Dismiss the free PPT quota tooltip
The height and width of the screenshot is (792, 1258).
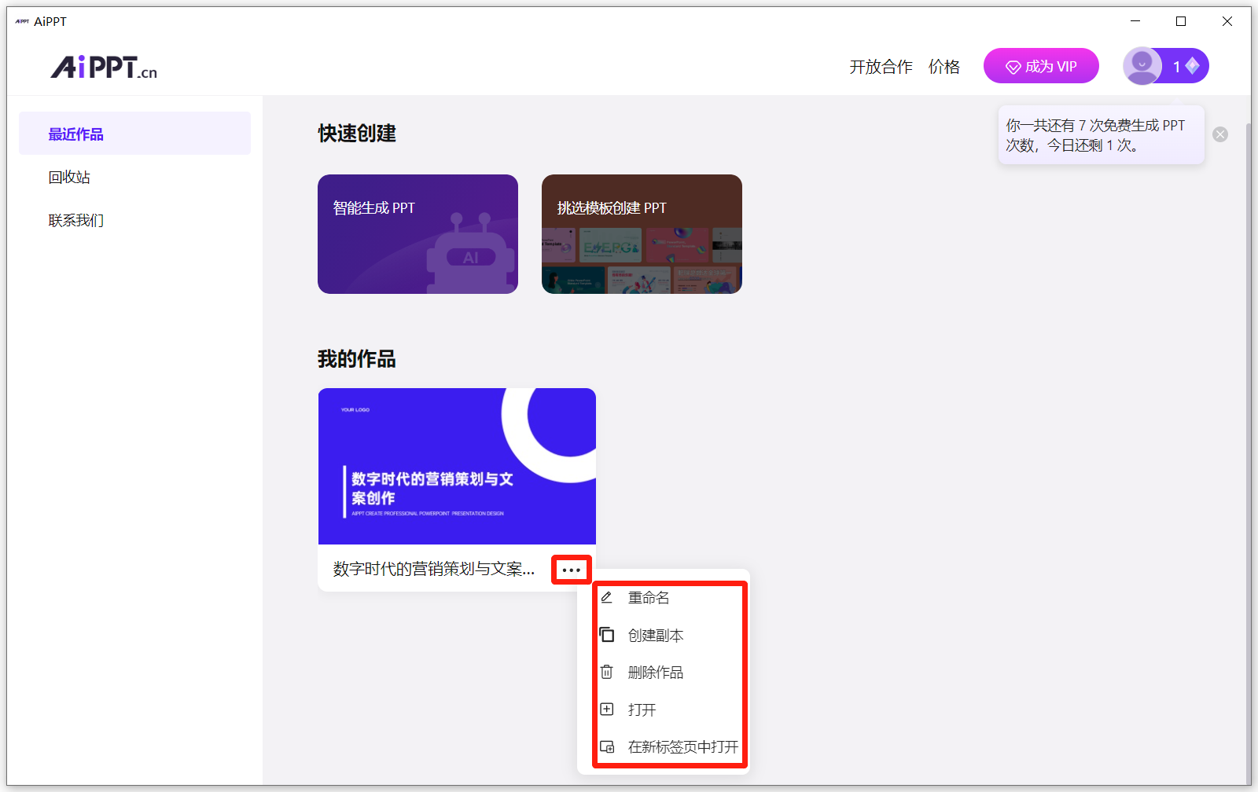1220,134
